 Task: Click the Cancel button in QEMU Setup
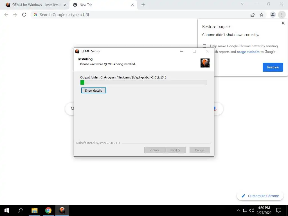click(200, 150)
